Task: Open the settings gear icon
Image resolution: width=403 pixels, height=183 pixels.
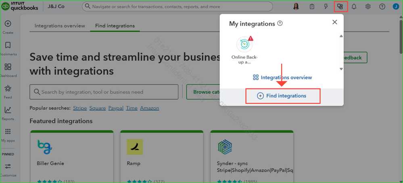Action: click(x=368, y=7)
